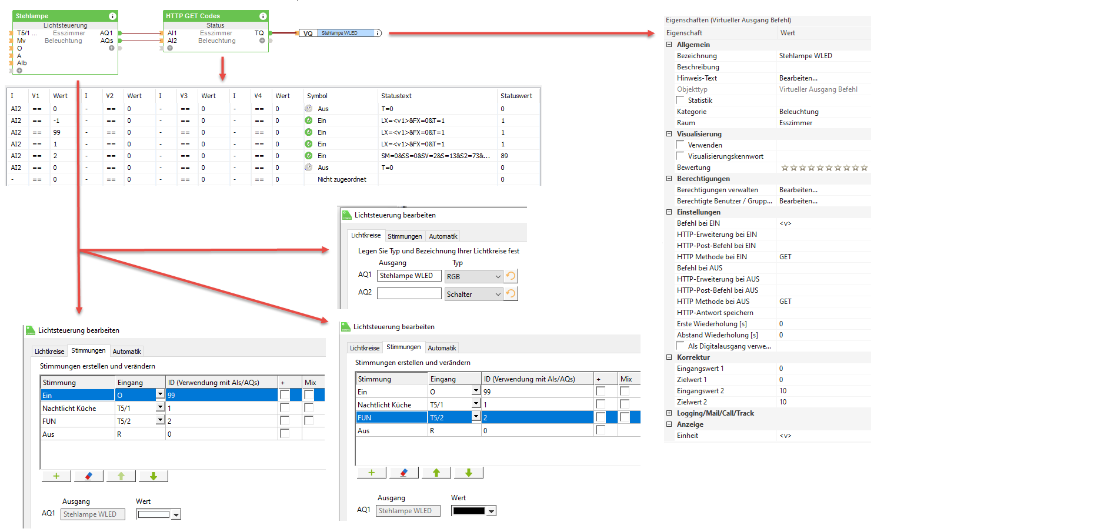Collapse the Allgemein properties section
This screenshot has height=532, width=1104.
click(x=669, y=44)
